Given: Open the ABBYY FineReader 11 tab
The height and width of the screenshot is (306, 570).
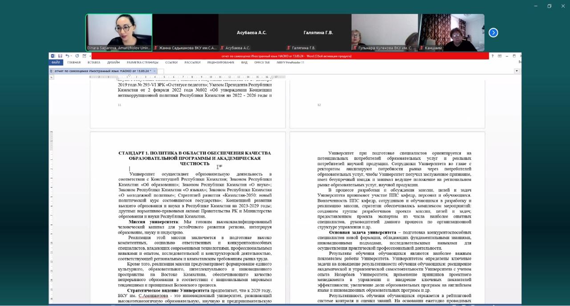Looking at the screenshot, I should tap(290, 63).
